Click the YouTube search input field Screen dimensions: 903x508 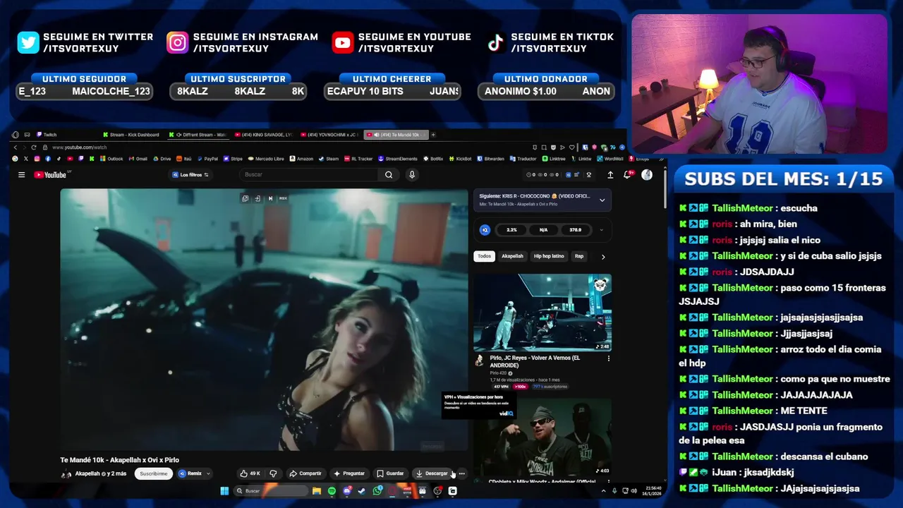point(310,175)
